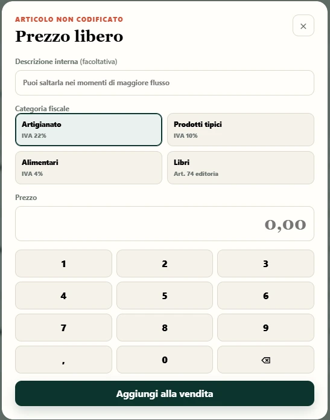330x420 pixels.
Task: Tap keypad digit 5
Action: tap(165, 296)
